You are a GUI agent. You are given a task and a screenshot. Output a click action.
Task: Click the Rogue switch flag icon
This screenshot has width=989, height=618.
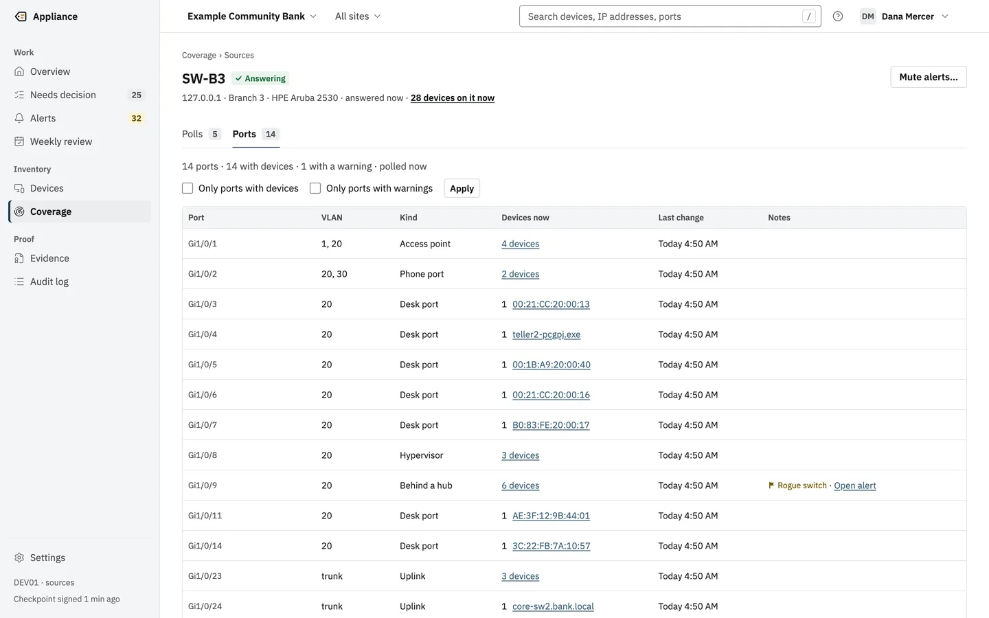tap(771, 485)
